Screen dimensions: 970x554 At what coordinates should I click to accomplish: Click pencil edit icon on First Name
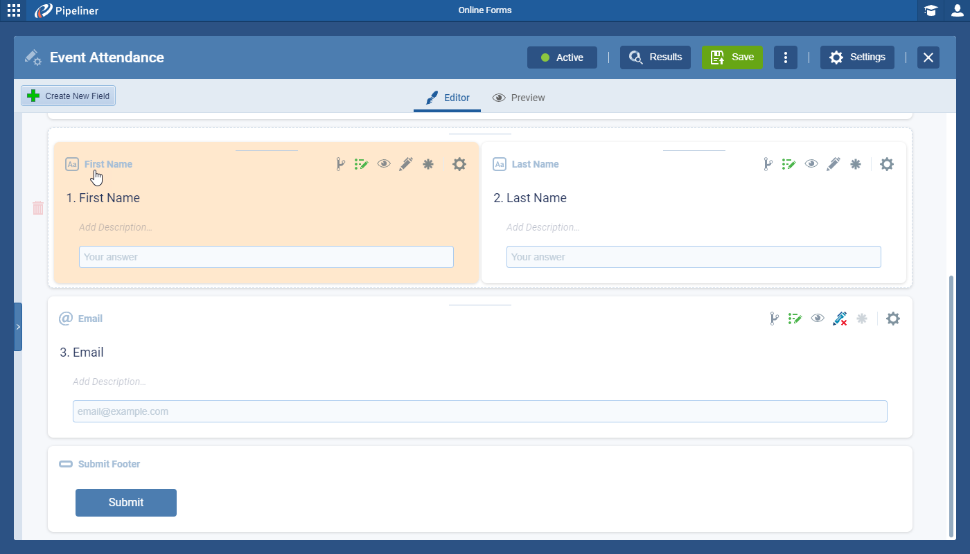pos(406,164)
